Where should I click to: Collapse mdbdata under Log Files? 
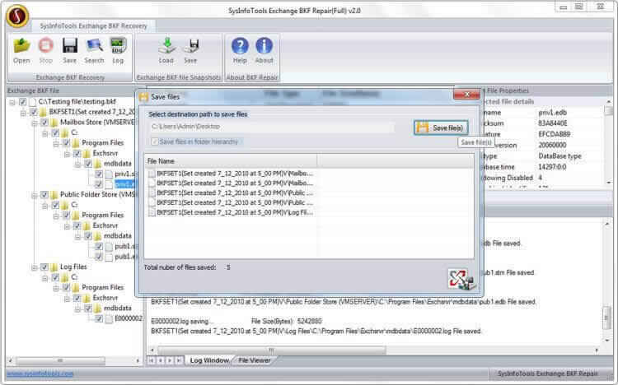point(77,308)
